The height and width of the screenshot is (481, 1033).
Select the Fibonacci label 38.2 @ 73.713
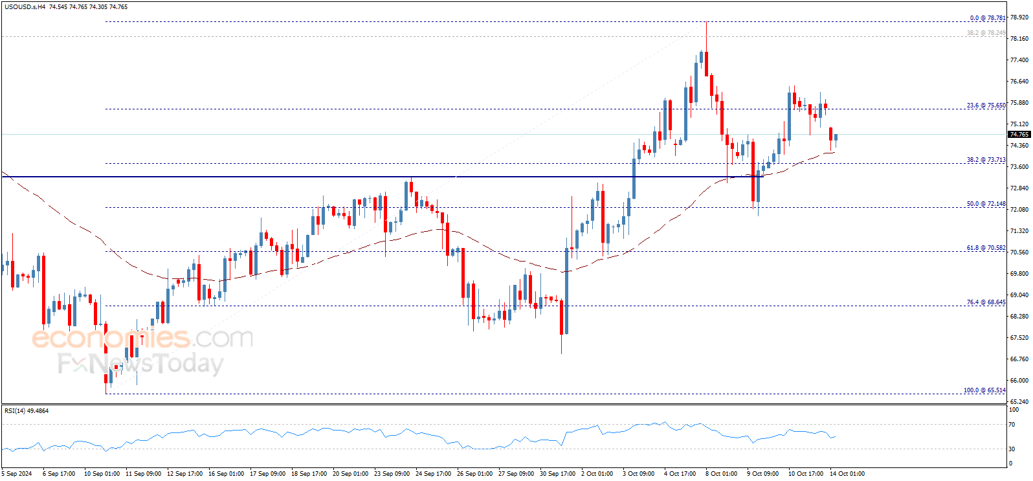[x=986, y=160]
